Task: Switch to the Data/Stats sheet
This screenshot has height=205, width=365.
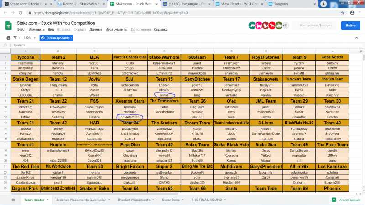Action: pos(171,200)
